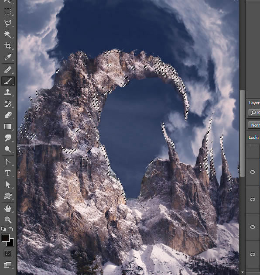Select the Zoom magnifier tool
The image size is (260, 275).
coord(8,220)
